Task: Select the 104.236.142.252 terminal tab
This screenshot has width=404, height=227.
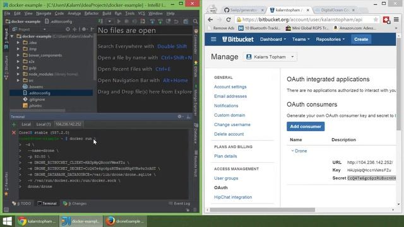Action: [68, 124]
